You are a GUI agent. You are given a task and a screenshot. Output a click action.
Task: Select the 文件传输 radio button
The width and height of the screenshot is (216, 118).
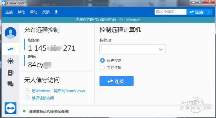click(102, 68)
